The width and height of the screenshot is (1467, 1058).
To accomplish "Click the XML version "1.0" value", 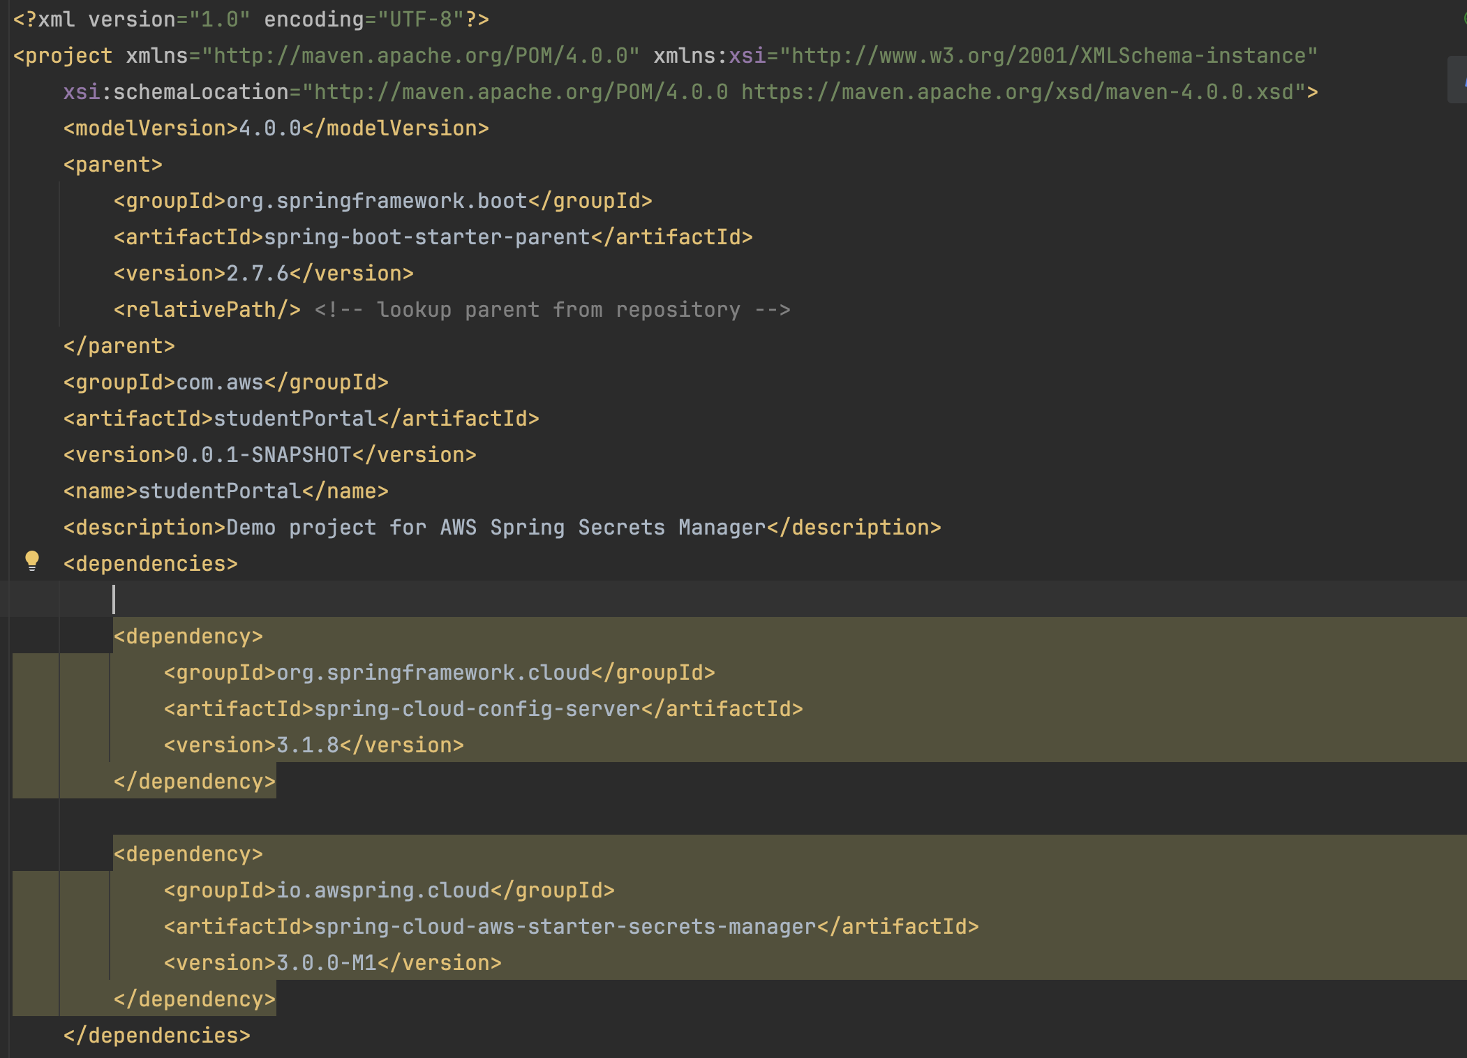I will click(219, 20).
